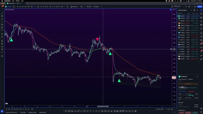Enter fullscreen chart mode
The height and width of the screenshot is (114, 203).
click(x=192, y=7)
